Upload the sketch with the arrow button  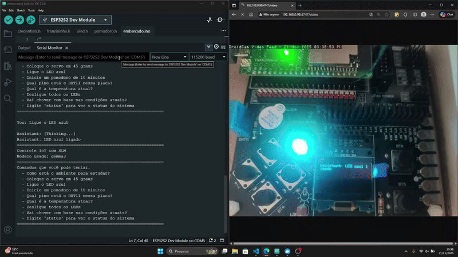19,20
